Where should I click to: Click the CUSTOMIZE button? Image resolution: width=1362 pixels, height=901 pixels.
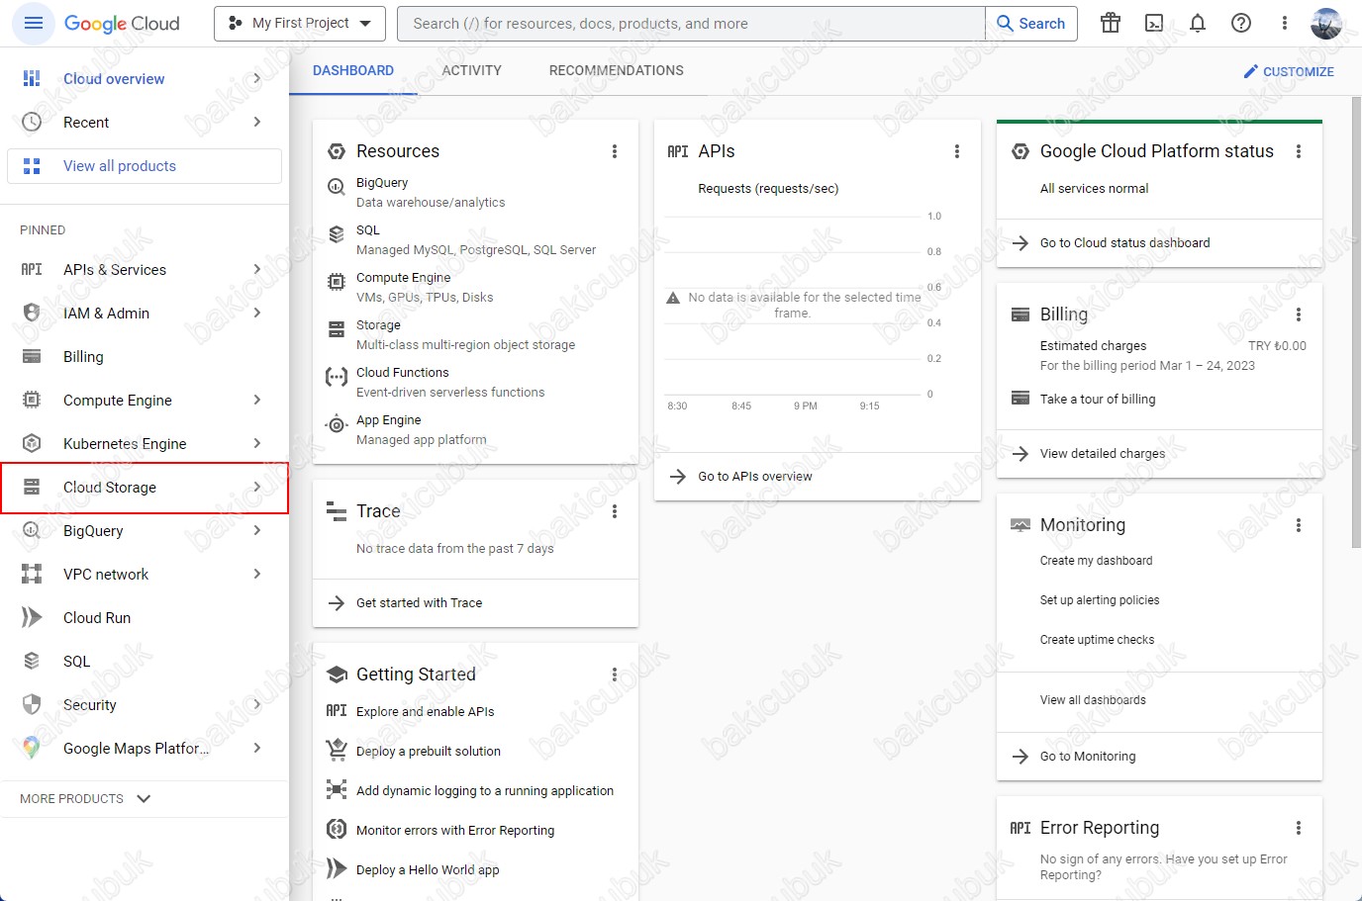click(x=1289, y=71)
